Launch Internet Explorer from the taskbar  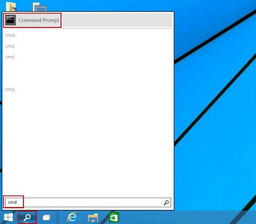point(72,217)
